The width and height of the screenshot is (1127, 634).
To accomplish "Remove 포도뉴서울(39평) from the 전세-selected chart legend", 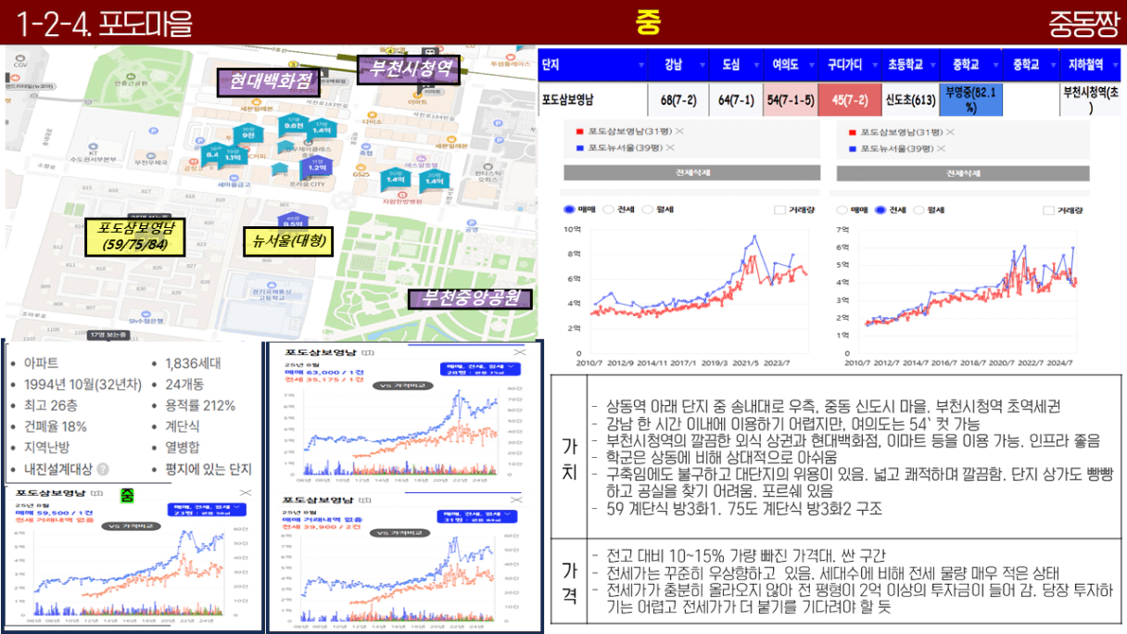I will pyautogui.click(x=941, y=148).
